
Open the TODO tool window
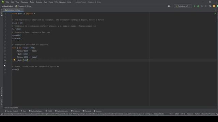[x=49, y=111]
